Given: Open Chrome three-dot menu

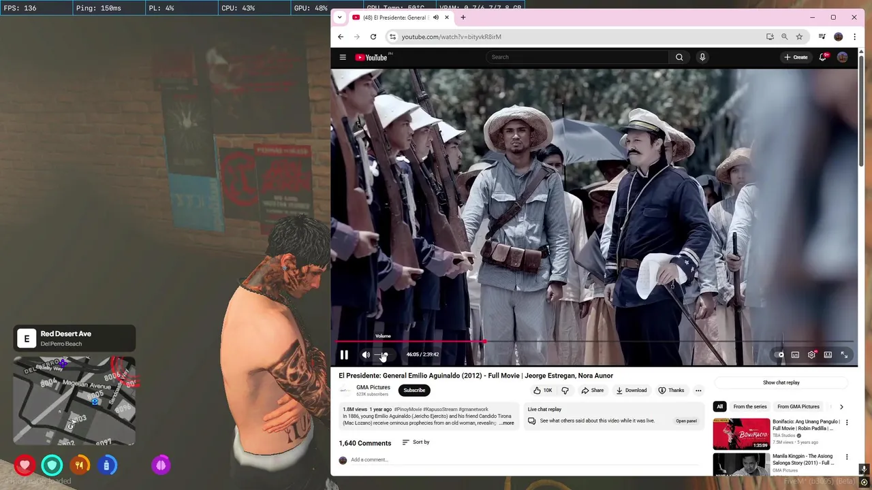Looking at the screenshot, I should click(x=854, y=37).
